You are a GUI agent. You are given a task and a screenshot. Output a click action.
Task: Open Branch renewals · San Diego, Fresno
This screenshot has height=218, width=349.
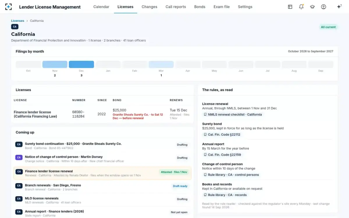[102, 187]
